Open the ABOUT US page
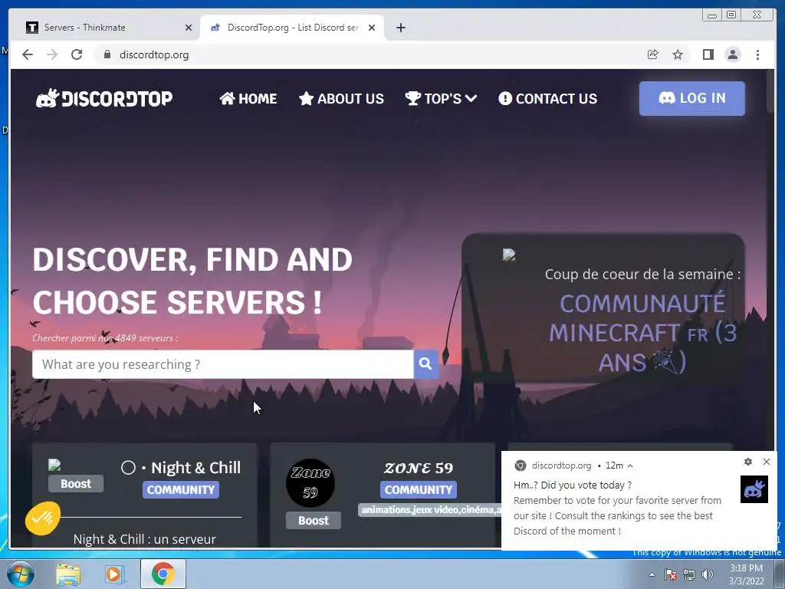The image size is (785, 589). click(341, 99)
